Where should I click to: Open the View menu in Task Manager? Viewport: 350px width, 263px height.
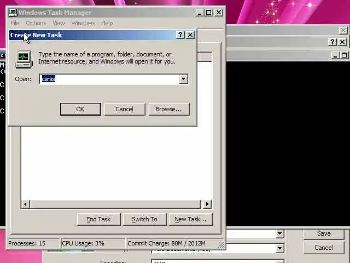click(59, 23)
